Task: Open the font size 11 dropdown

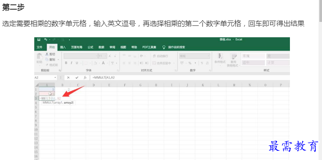Action: [105, 56]
